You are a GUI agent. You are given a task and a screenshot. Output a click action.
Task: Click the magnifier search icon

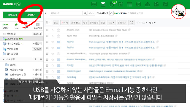pyautogui.click(x=85, y=13)
